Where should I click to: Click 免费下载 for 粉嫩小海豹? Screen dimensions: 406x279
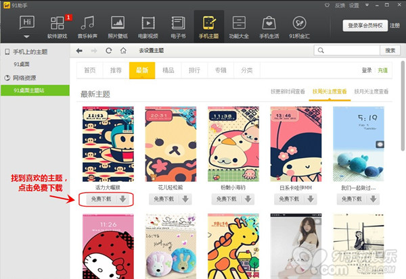coord(227,199)
